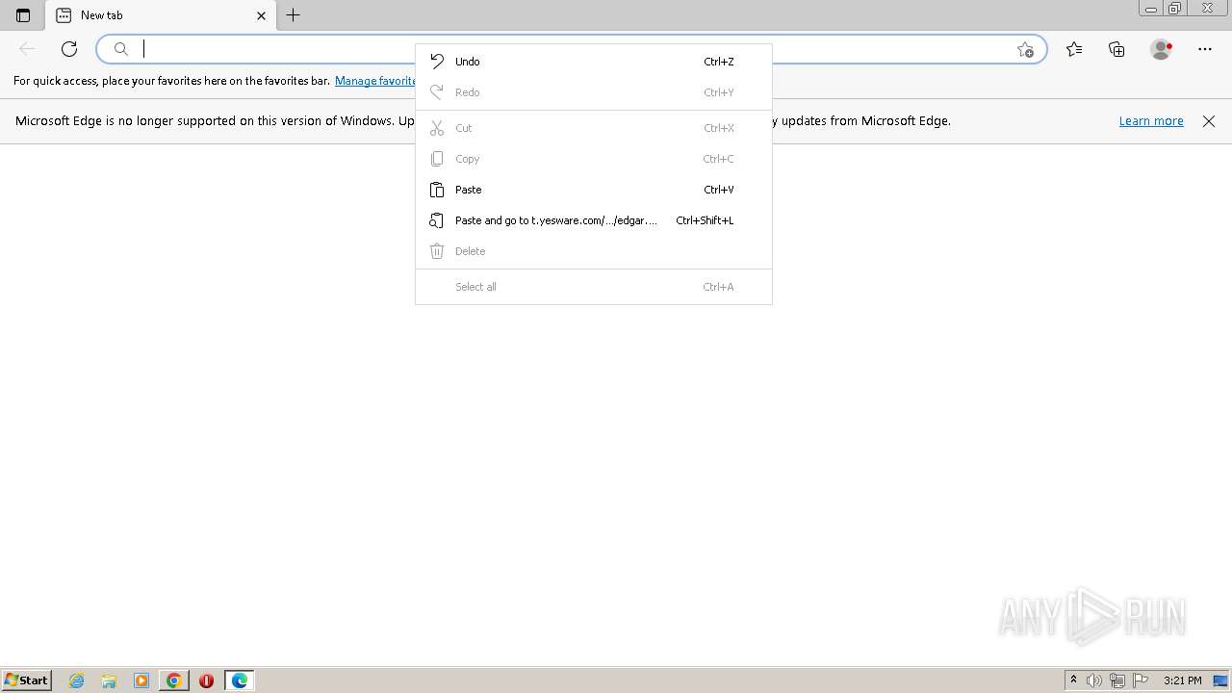Open the volume speaker tray icon

pyautogui.click(x=1094, y=680)
